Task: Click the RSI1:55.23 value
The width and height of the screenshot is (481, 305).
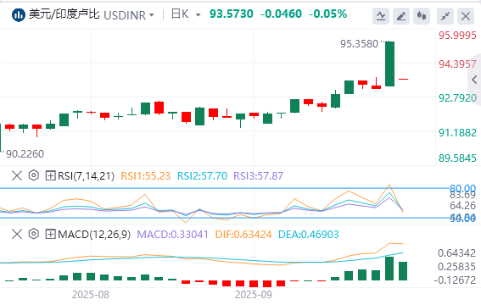Action: [x=145, y=176]
